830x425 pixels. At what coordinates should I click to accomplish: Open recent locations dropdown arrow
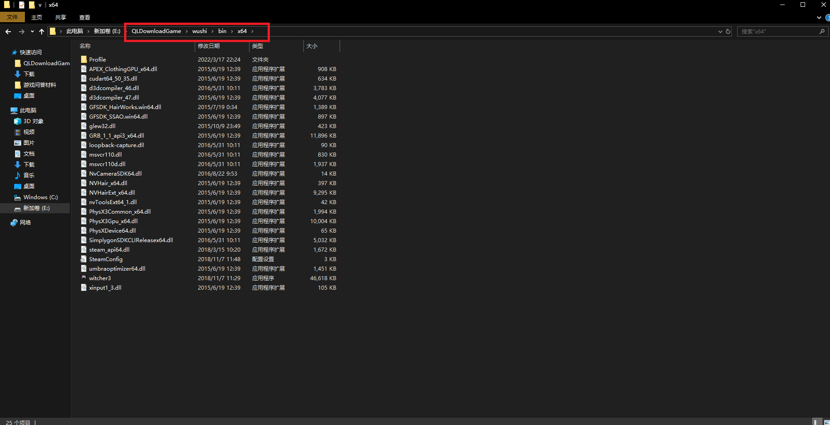click(32, 31)
